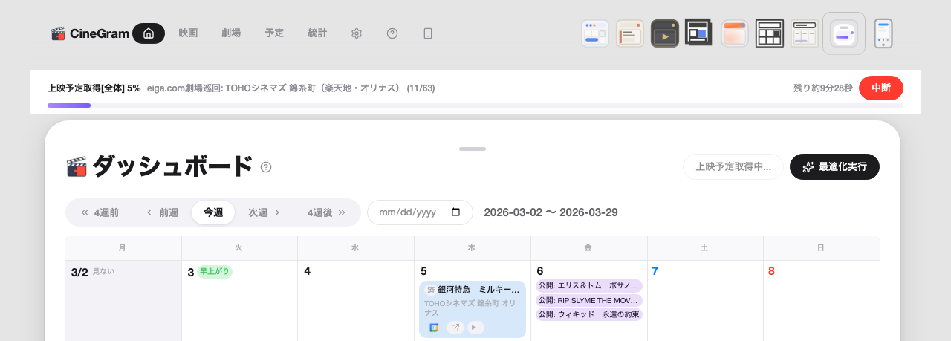951x341 pixels.
Task: Select the dark cinema play-button theme
Action: [665, 33]
